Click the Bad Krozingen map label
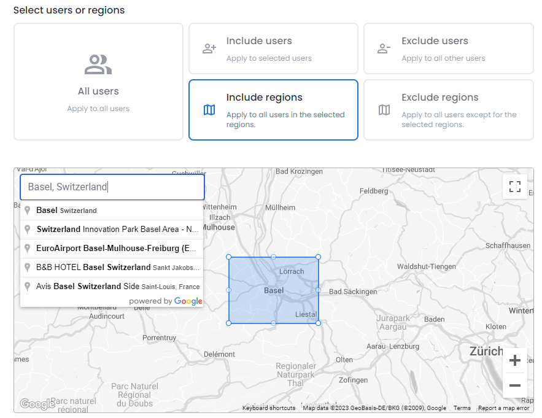Viewport: 542px width, 418px height. [299, 171]
